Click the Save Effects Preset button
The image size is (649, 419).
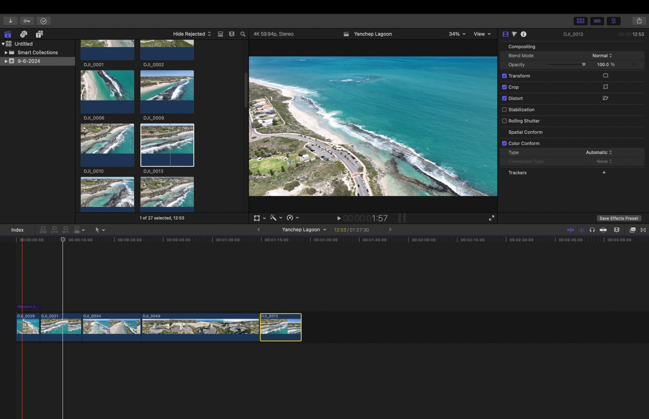coord(619,218)
